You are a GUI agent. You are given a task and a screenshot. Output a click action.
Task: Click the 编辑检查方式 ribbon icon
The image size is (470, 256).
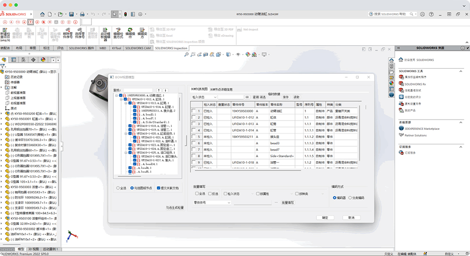(x=118, y=34)
